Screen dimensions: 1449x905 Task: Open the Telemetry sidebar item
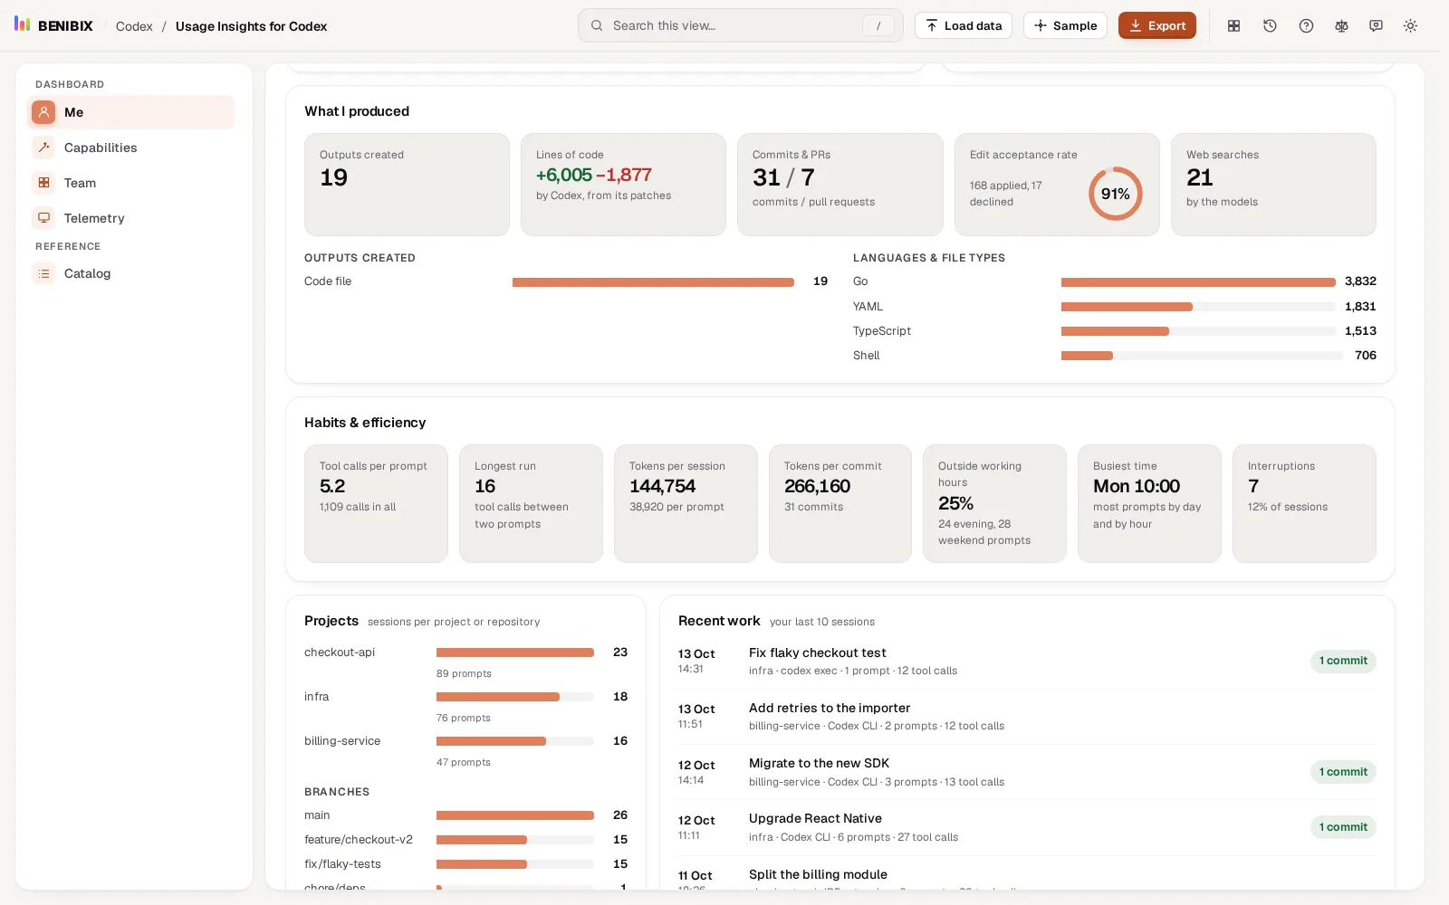(130, 218)
